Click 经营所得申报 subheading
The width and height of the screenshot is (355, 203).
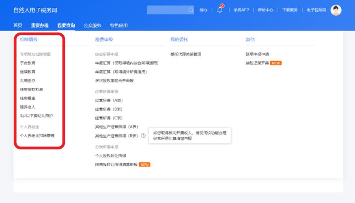(107, 91)
